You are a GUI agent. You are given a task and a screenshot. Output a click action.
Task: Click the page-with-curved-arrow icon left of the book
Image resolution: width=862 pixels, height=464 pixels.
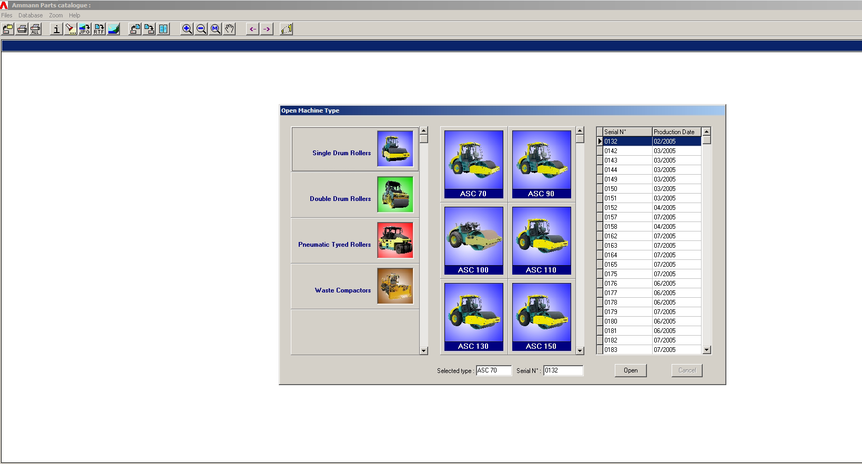(135, 29)
